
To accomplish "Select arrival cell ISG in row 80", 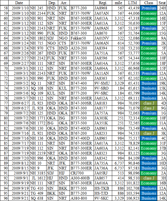I will pyautogui.click(x=64, y=118).
